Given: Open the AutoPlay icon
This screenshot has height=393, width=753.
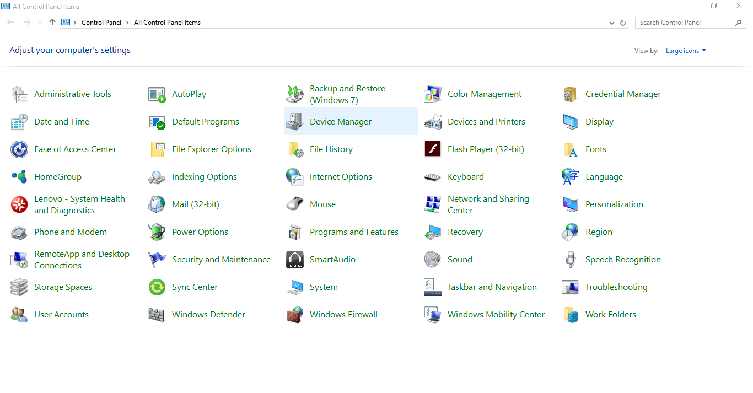Looking at the screenshot, I should (x=157, y=94).
